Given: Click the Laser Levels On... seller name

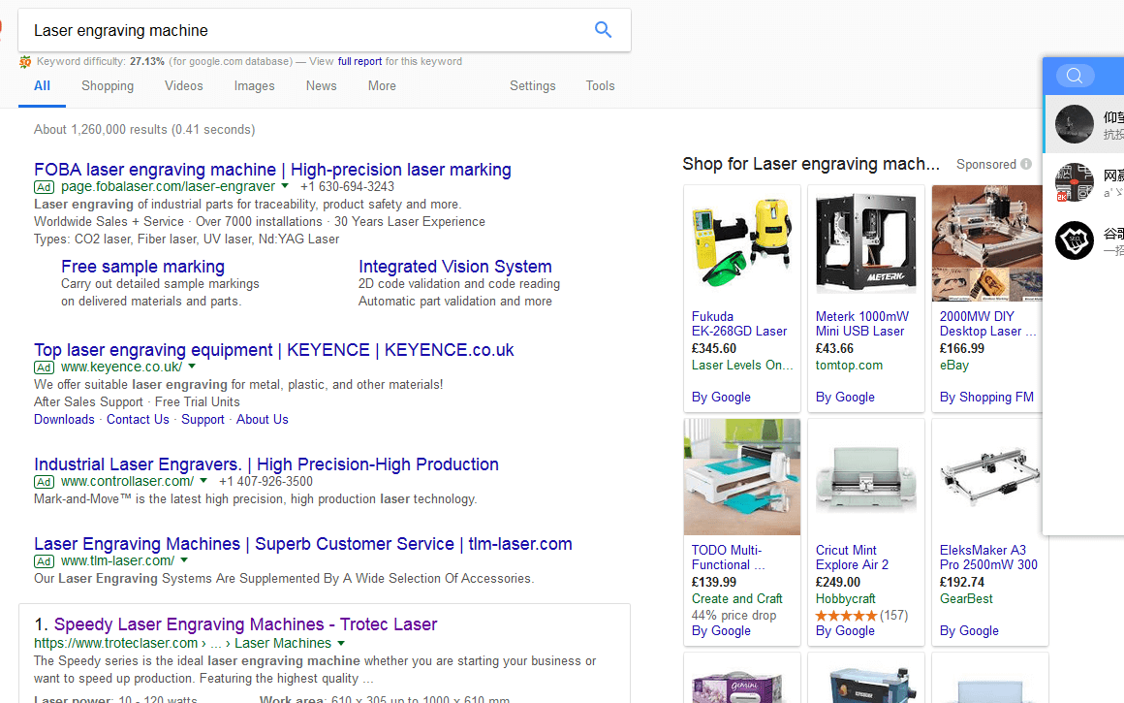Looking at the screenshot, I should pos(742,366).
